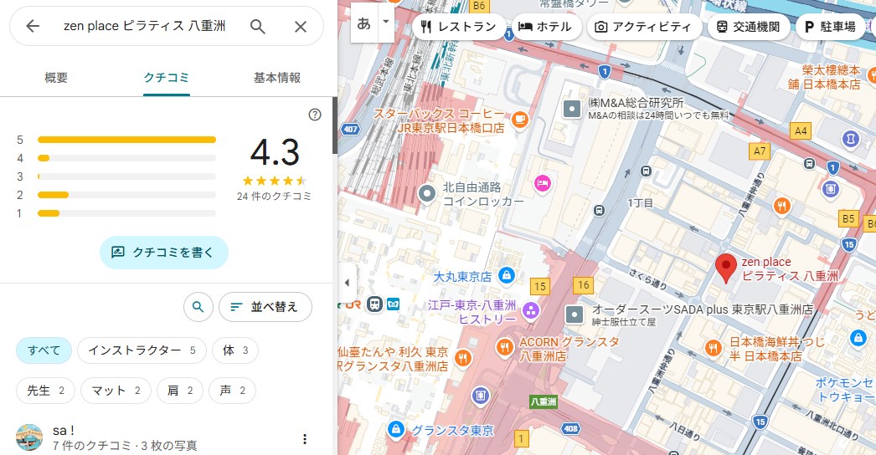Collapse the side panel with arrow handle
Viewport: 876px width, 455px height.
pos(347,283)
